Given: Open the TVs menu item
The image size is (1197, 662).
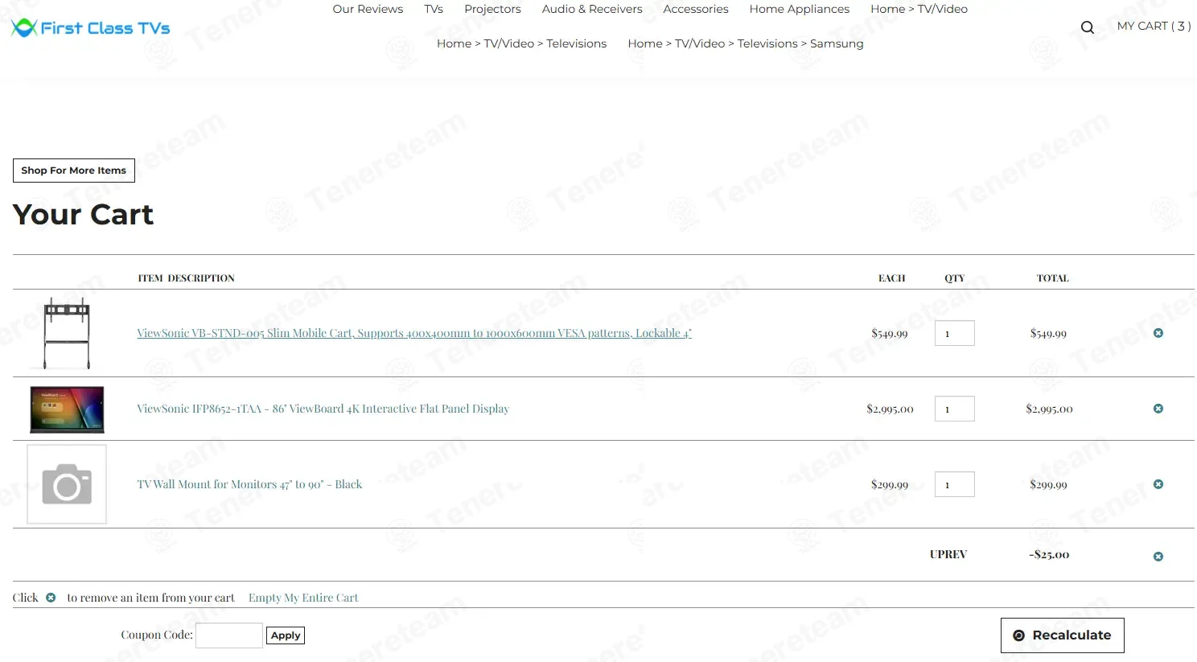Looking at the screenshot, I should (x=434, y=9).
